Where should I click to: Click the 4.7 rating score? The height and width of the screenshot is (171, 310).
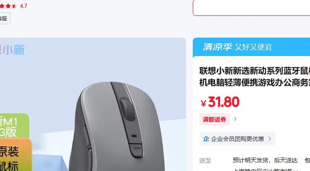[24, 6]
